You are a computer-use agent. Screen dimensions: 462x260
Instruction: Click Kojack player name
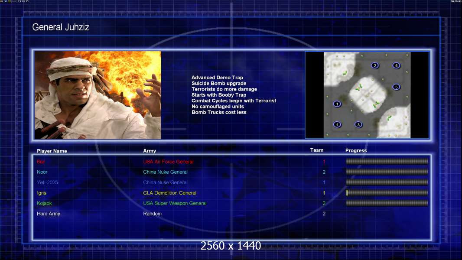44,203
